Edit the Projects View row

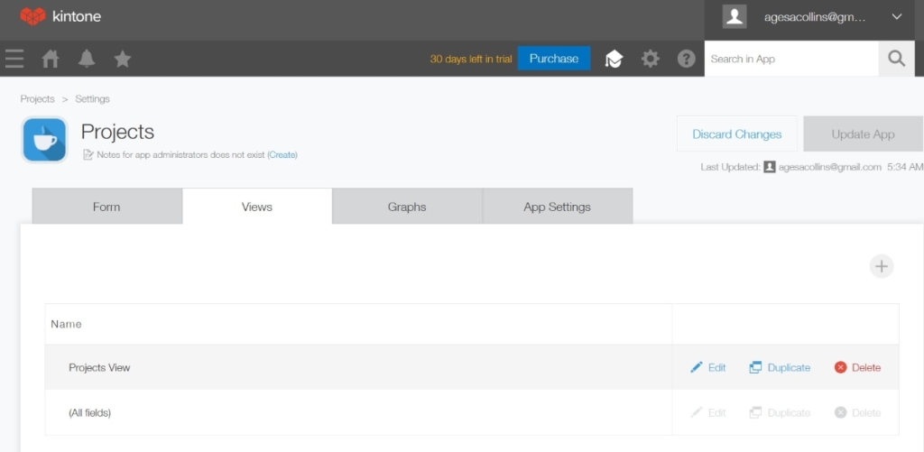coord(708,367)
